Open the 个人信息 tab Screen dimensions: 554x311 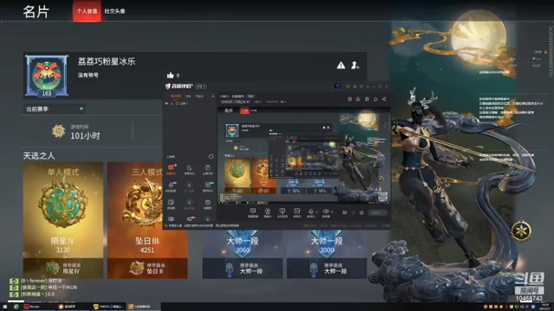87,11
